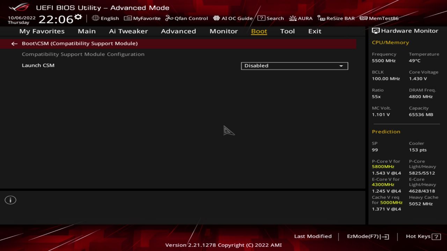Launch the AI OC Guide
Image resolution: width=447 pixels, height=251 pixels.
click(233, 18)
